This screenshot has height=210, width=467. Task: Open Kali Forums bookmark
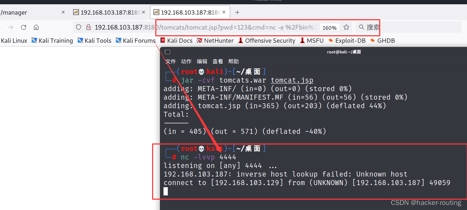click(x=135, y=41)
